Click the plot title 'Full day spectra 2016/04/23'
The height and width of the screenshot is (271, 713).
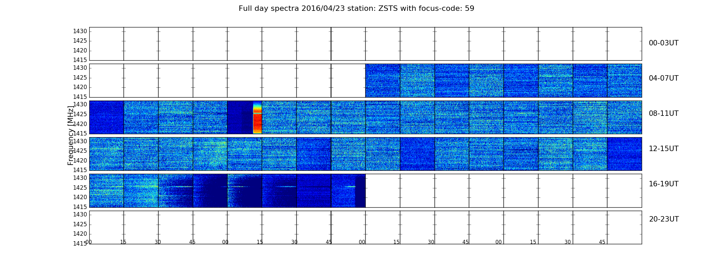tap(356, 8)
